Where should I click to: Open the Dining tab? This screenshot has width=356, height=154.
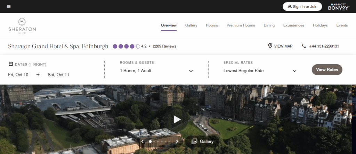(269, 25)
